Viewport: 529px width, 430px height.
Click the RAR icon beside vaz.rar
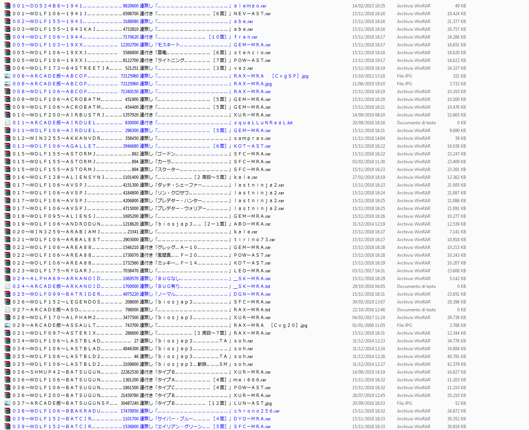(x=7, y=68)
